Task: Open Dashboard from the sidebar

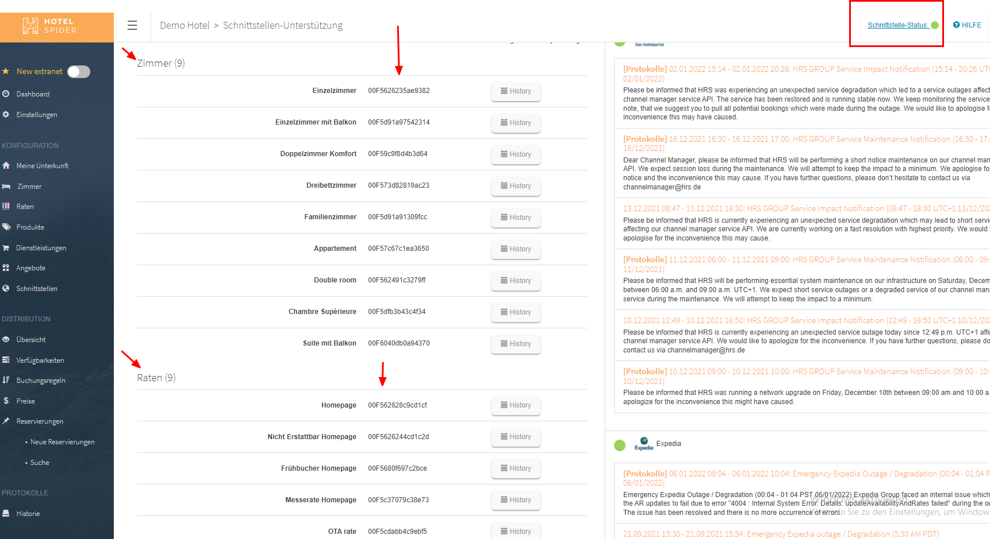Action: [33, 94]
